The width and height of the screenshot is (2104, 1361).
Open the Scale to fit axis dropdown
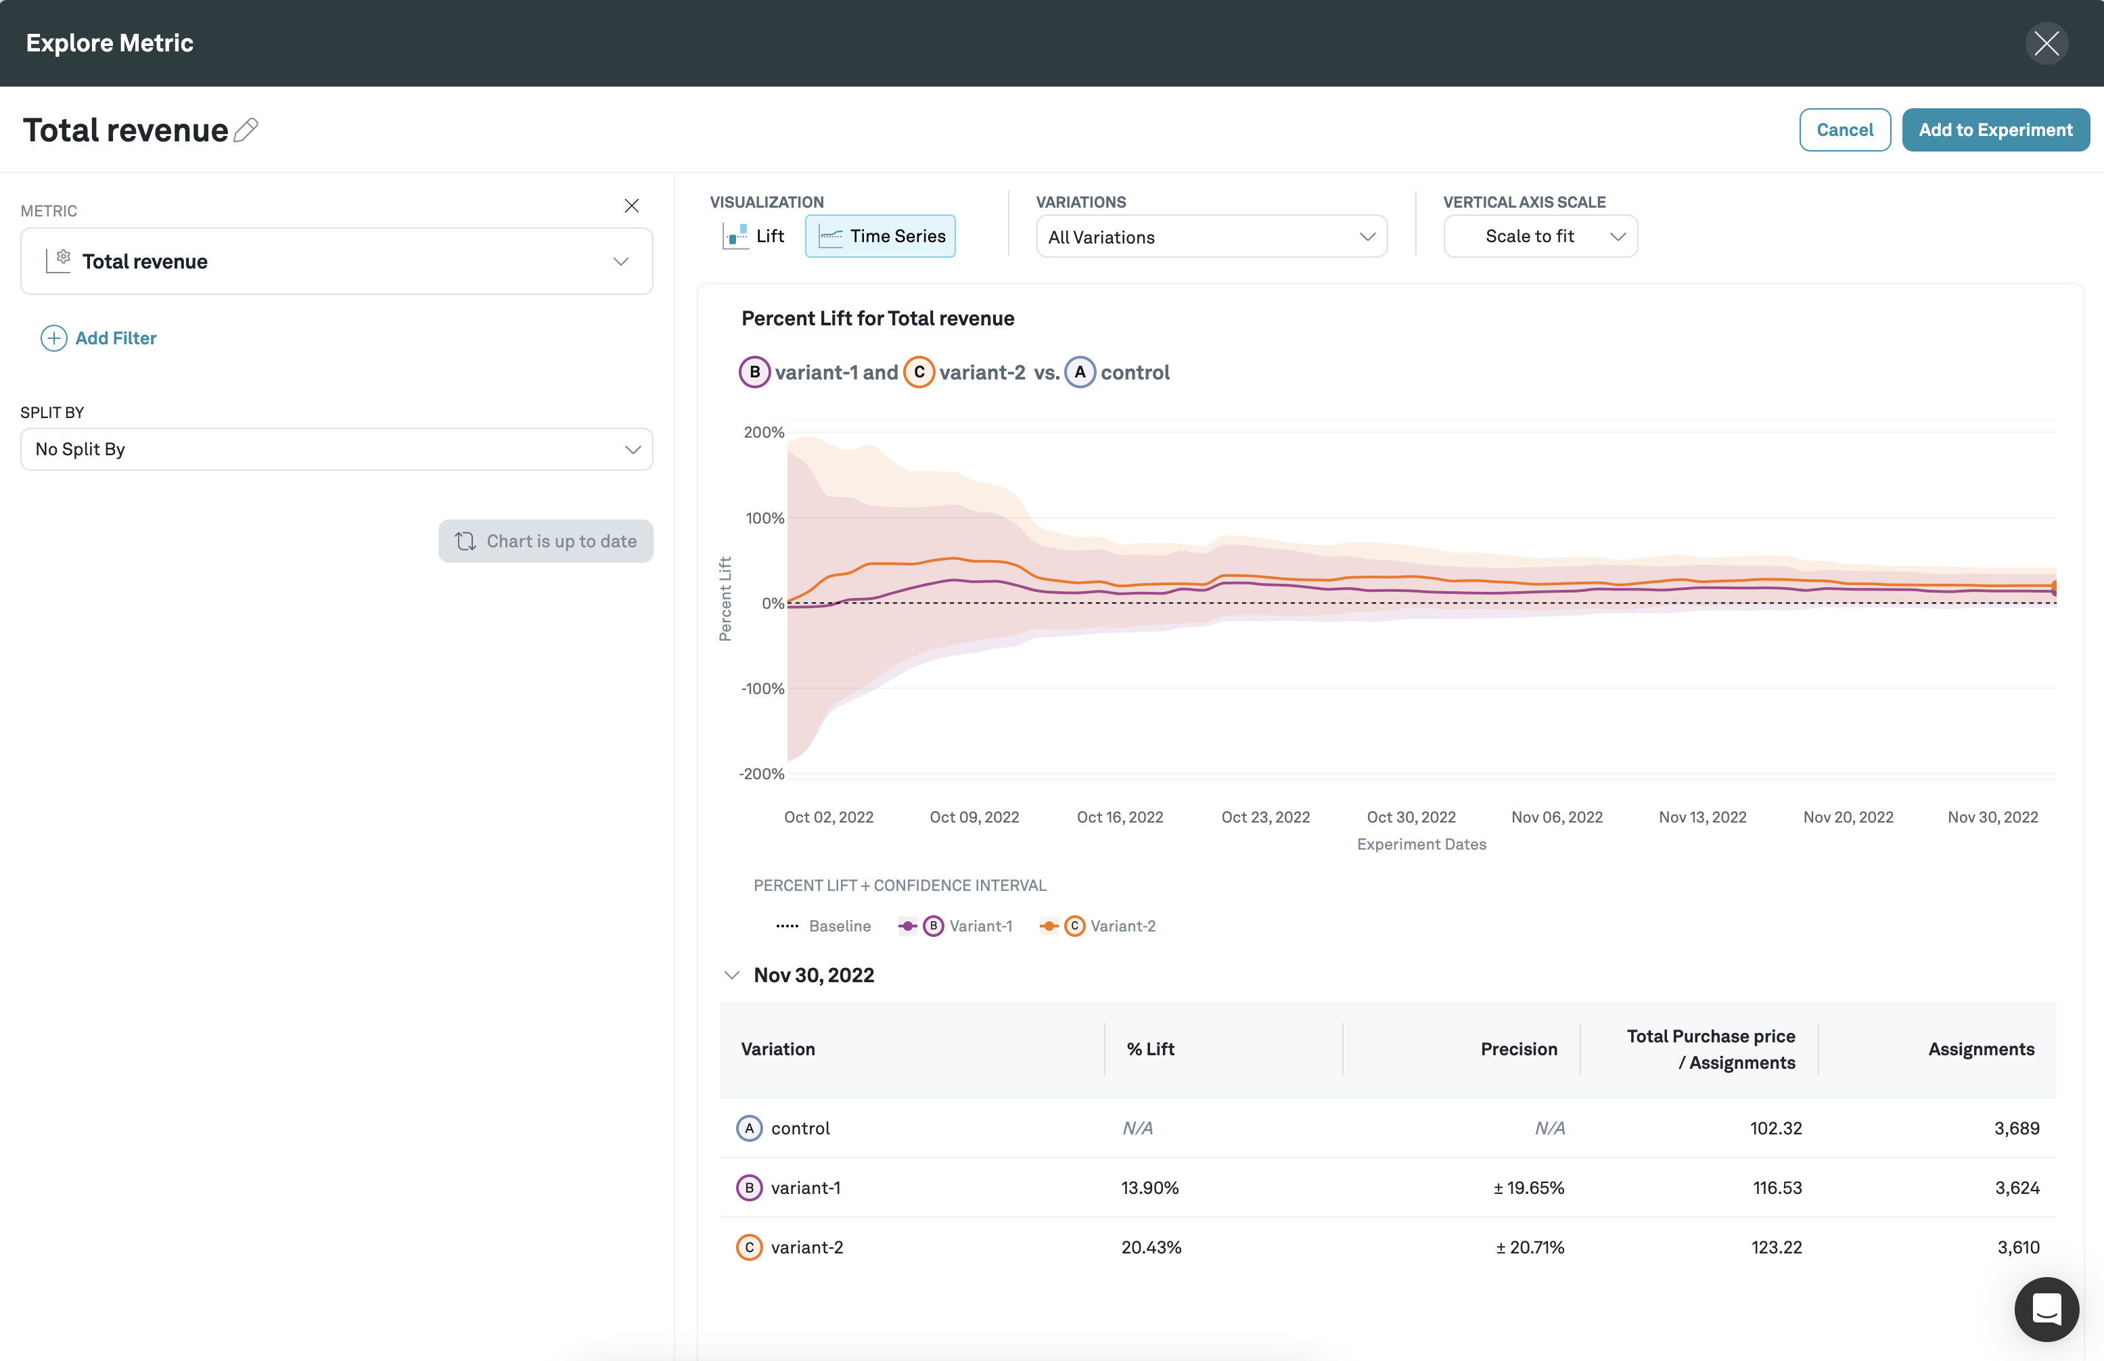1539,237
